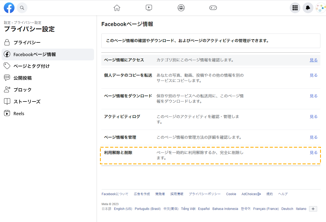Click the ページ情報を管理 row title

pyautogui.click(x=120, y=137)
